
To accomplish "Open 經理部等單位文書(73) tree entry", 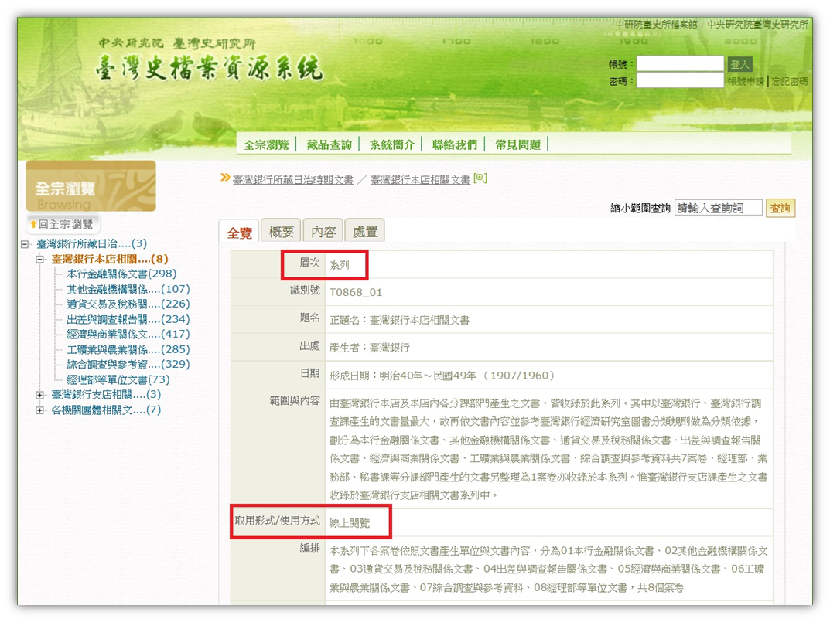I will (x=118, y=379).
